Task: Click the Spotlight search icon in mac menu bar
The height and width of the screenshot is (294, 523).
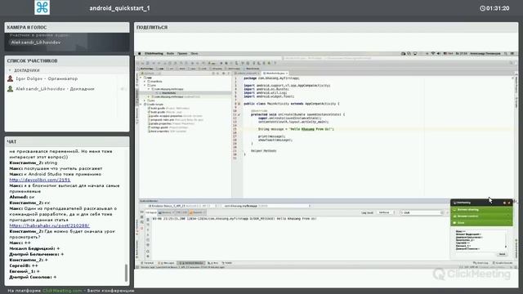Action: [506, 53]
